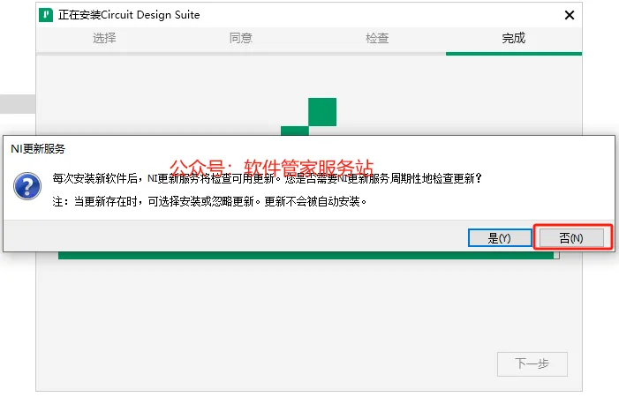Close the Circuit Design Suite installer window
This screenshot has height=397, width=619.
pyautogui.click(x=570, y=15)
